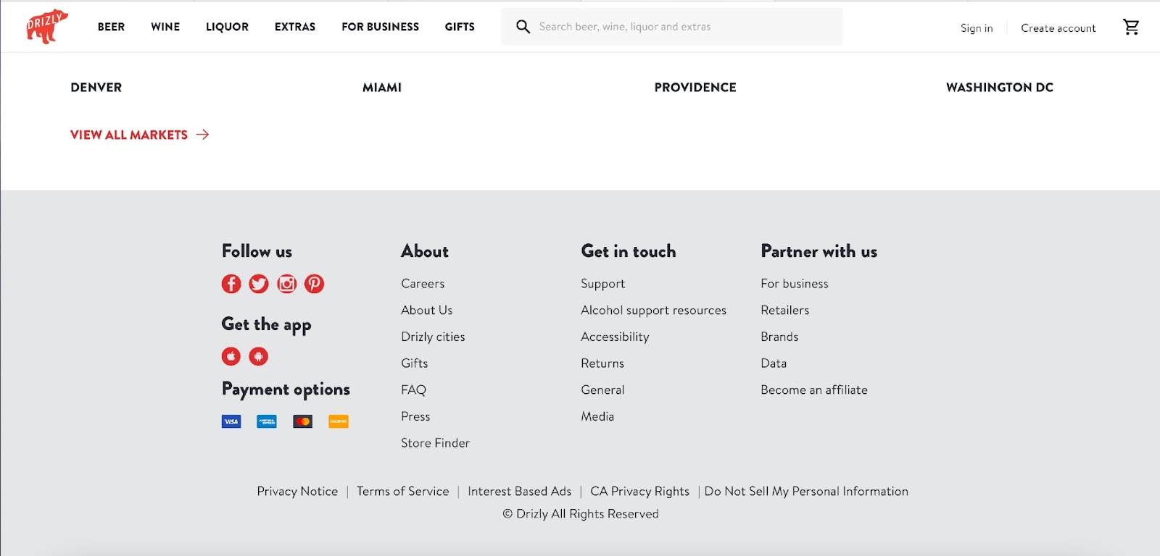1160x556 pixels.
Task: Open Drizly's Facebook page icon
Action: coord(231,284)
